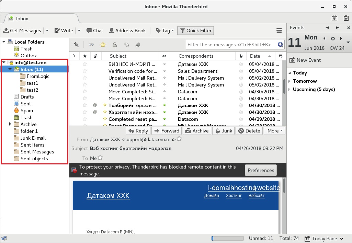Open the Spam folder
This screenshot has width=352, height=243.
click(27, 111)
